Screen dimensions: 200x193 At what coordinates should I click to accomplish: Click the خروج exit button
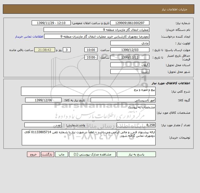pos(34,154)
